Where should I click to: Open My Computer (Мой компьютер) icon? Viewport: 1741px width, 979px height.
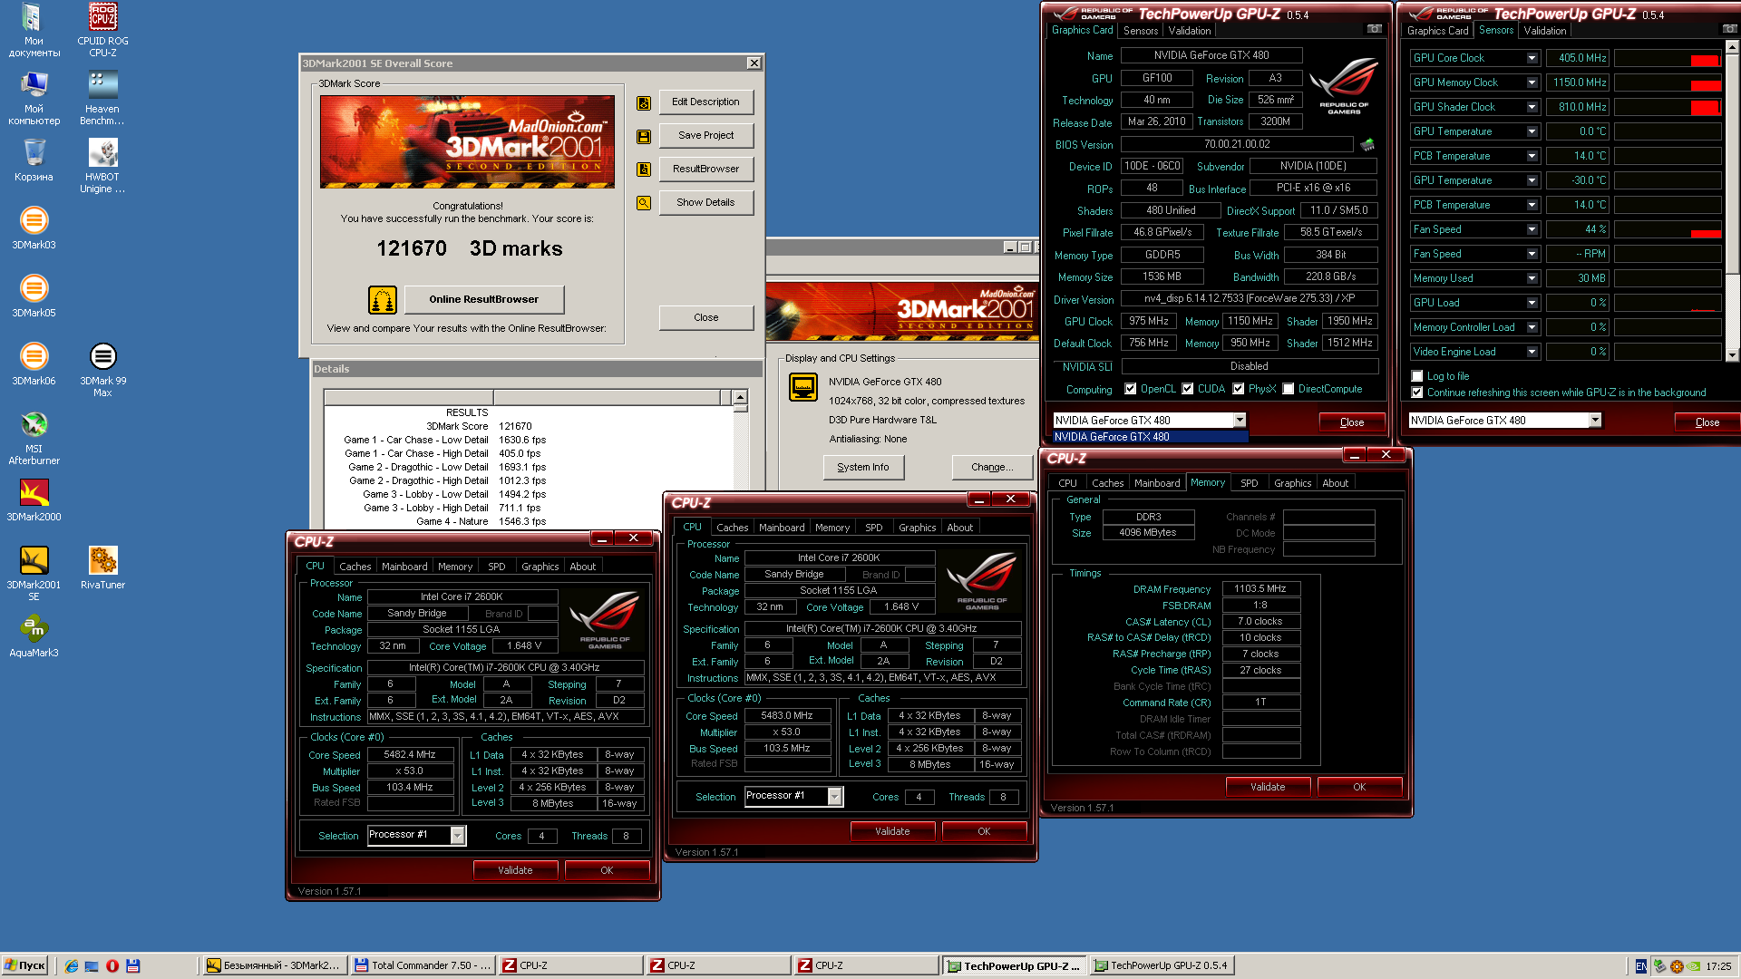(34, 98)
